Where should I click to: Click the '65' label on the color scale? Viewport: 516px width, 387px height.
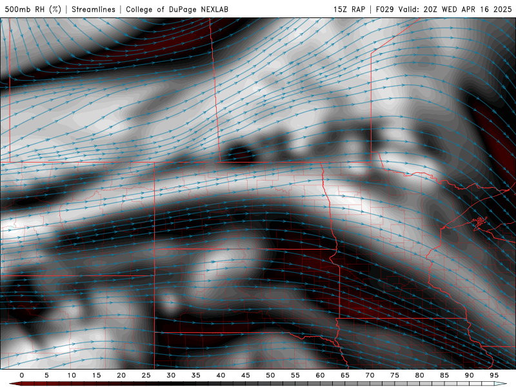click(x=345, y=375)
